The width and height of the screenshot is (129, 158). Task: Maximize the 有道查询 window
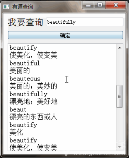click(100, 5)
